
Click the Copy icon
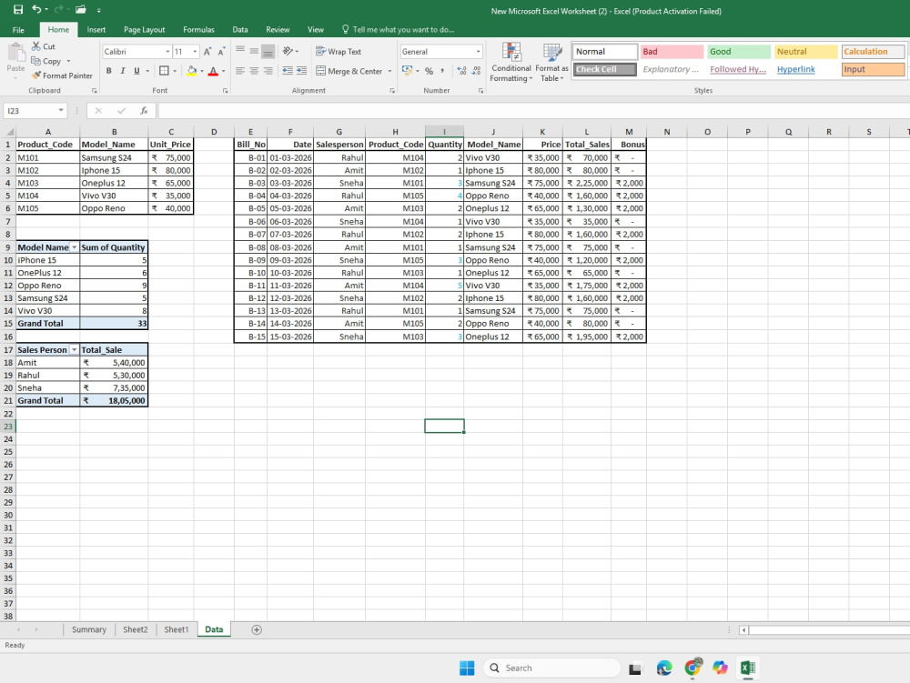[x=36, y=61]
